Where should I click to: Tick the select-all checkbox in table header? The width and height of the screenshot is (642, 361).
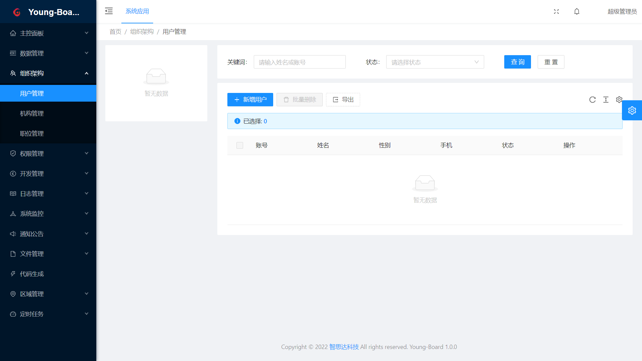[240, 145]
